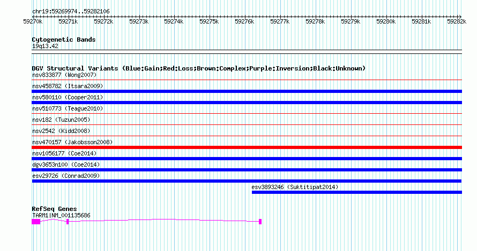
Task: Click the last TARM1 exon near 59276k
Action: tap(260, 222)
